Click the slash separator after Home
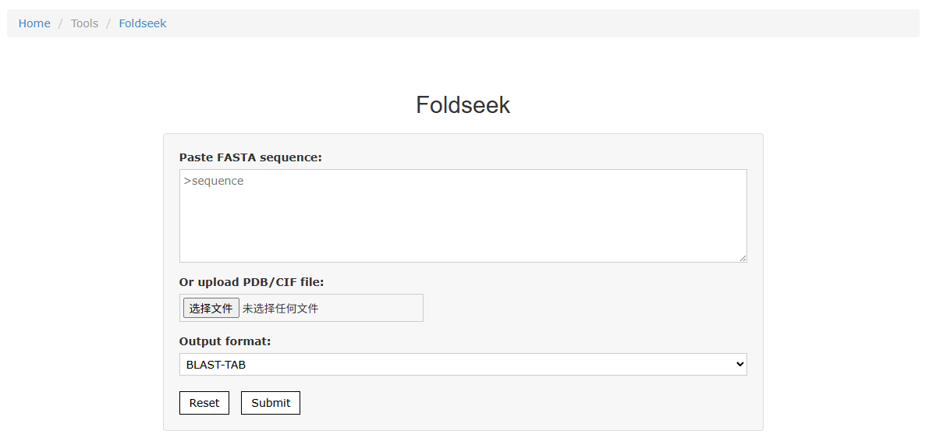The height and width of the screenshot is (445, 929). tap(60, 23)
